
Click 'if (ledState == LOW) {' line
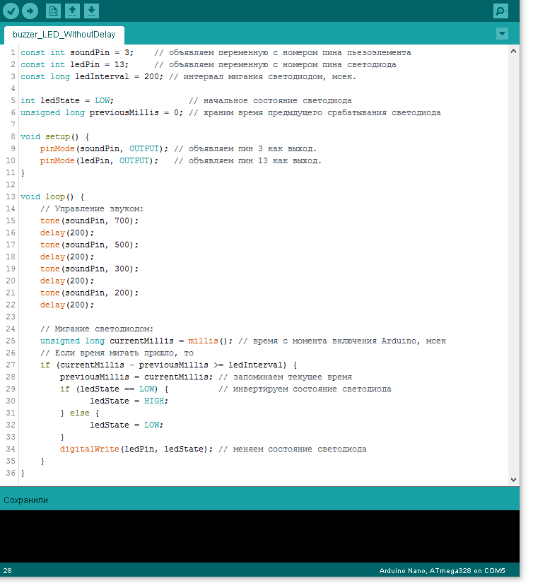115,389
